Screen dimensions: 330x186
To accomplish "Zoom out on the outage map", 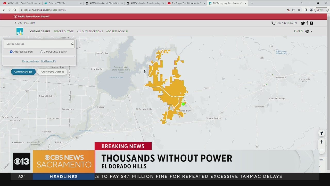I will 321,150.
